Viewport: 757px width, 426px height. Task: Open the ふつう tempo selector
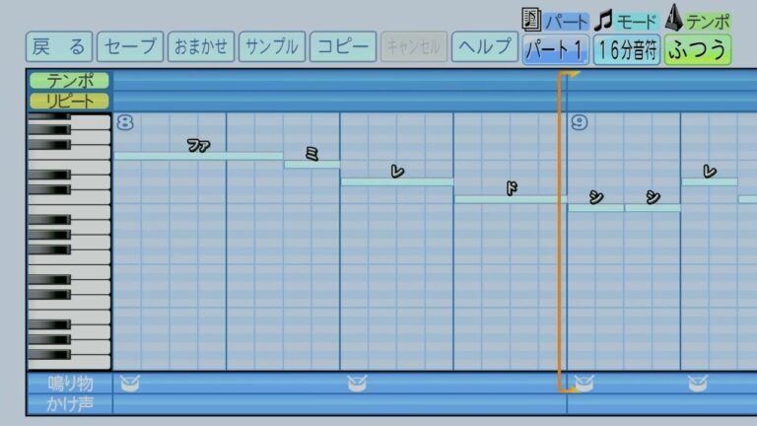[x=698, y=49]
